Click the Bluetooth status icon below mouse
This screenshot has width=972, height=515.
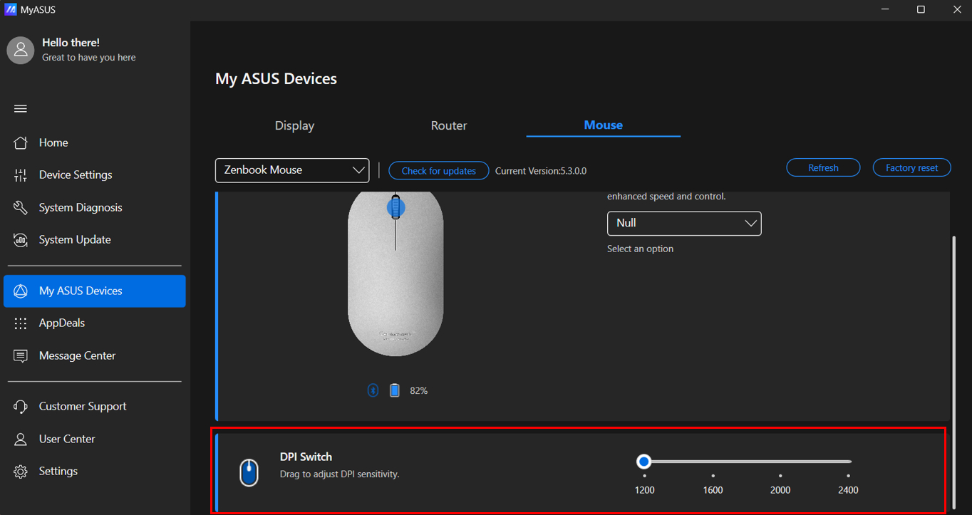pos(373,390)
